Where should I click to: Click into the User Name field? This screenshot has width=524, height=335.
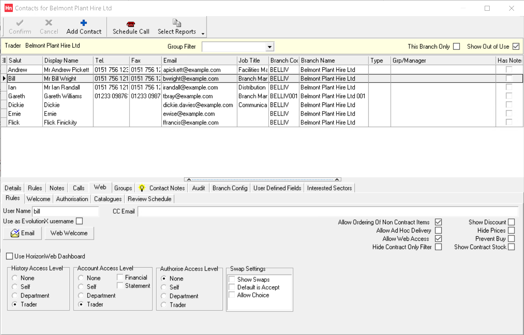(x=65, y=211)
